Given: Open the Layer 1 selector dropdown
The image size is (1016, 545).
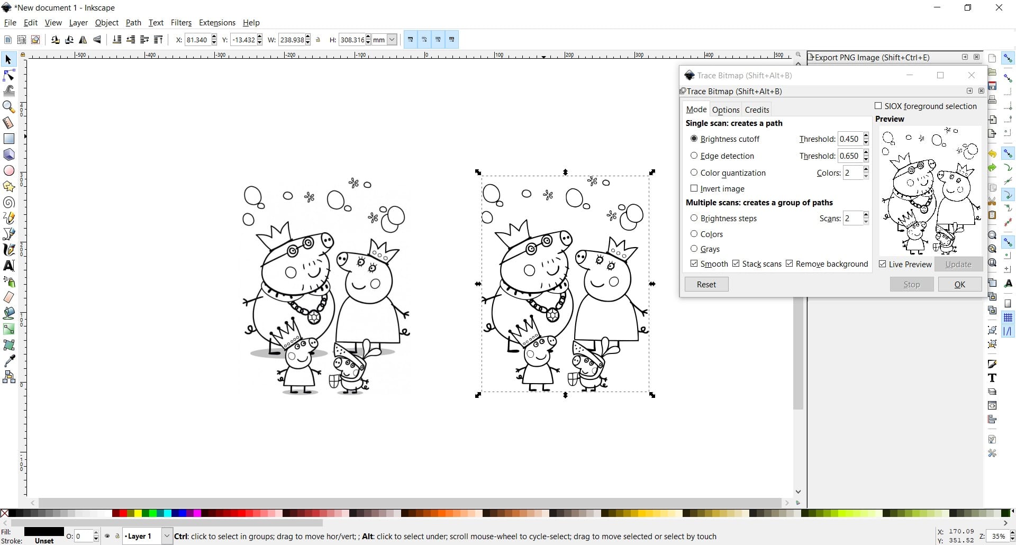Looking at the screenshot, I should (x=167, y=536).
